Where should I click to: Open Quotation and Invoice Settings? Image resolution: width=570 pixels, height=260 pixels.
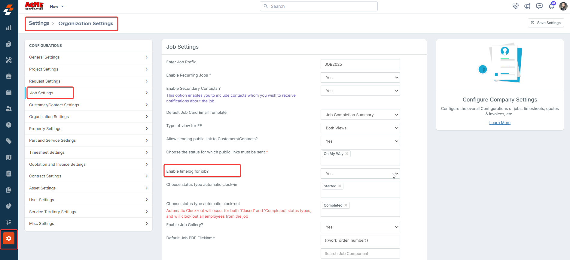[88, 164]
